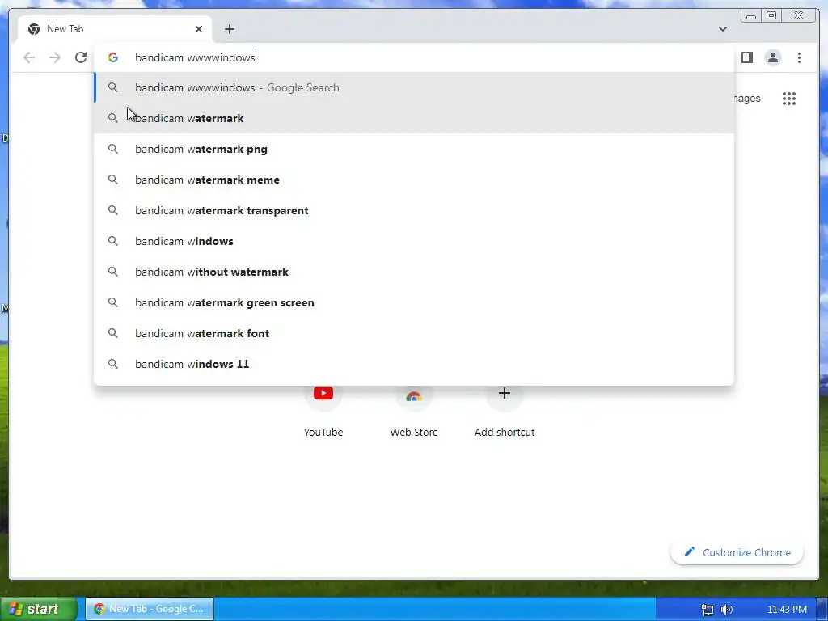Pick the 'bandicam windows 11' suggestion

414,364
